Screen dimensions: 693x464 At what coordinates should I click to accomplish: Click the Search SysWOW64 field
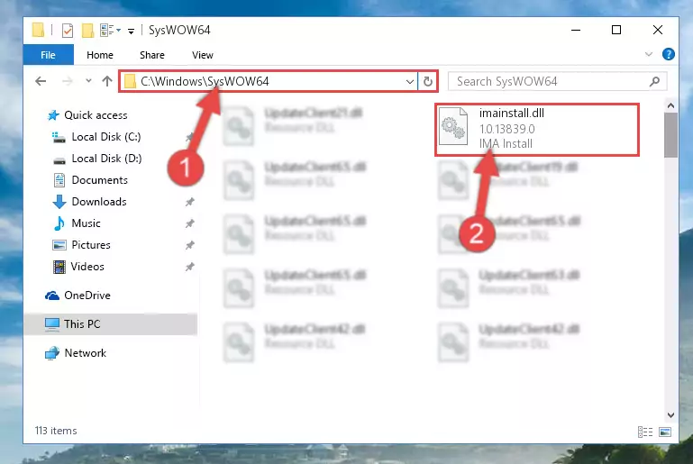click(x=557, y=81)
